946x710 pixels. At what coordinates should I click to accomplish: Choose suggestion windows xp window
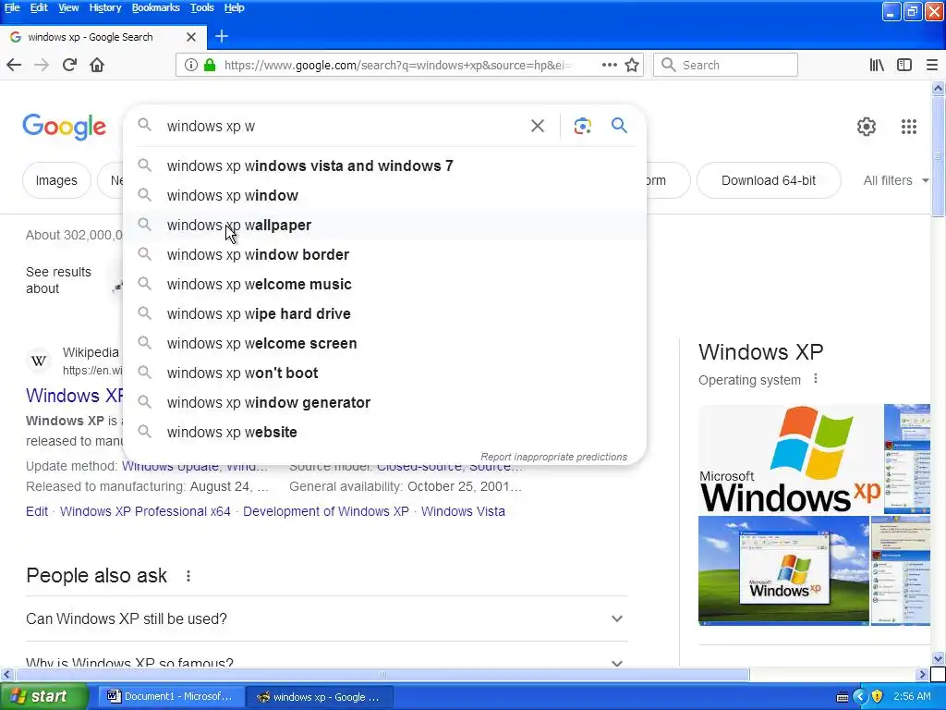click(384, 196)
